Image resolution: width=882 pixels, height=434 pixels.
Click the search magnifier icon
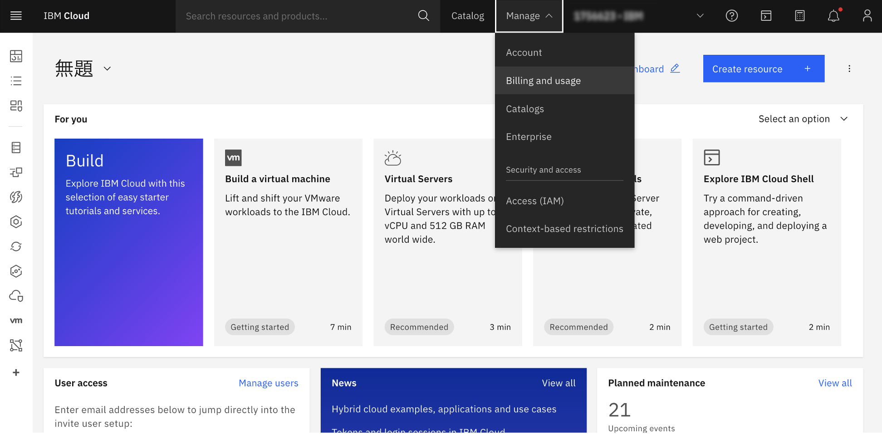pos(423,16)
